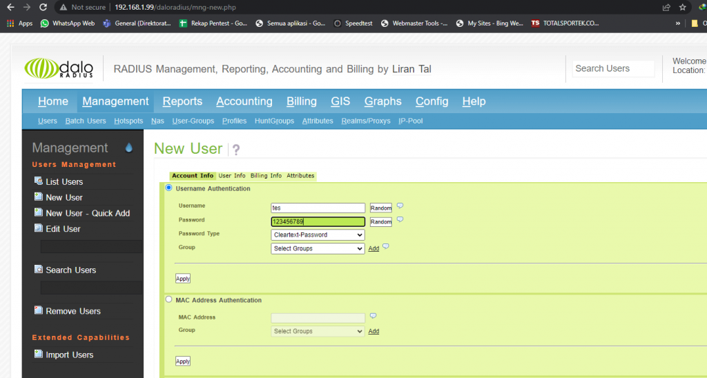Click the tooltip bubble icon next to MAC Address

(373, 316)
